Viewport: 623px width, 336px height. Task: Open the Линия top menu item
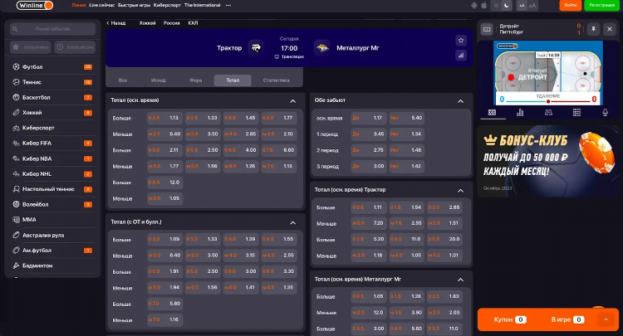coord(79,5)
